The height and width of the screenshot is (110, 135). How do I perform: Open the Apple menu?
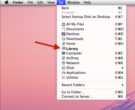pos(7,2)
